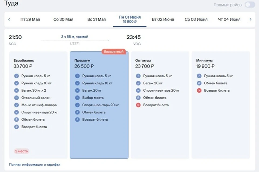Click checkmark icon next to Выбор места
This screenshot has width=259, height=172.
click(77, 98)
